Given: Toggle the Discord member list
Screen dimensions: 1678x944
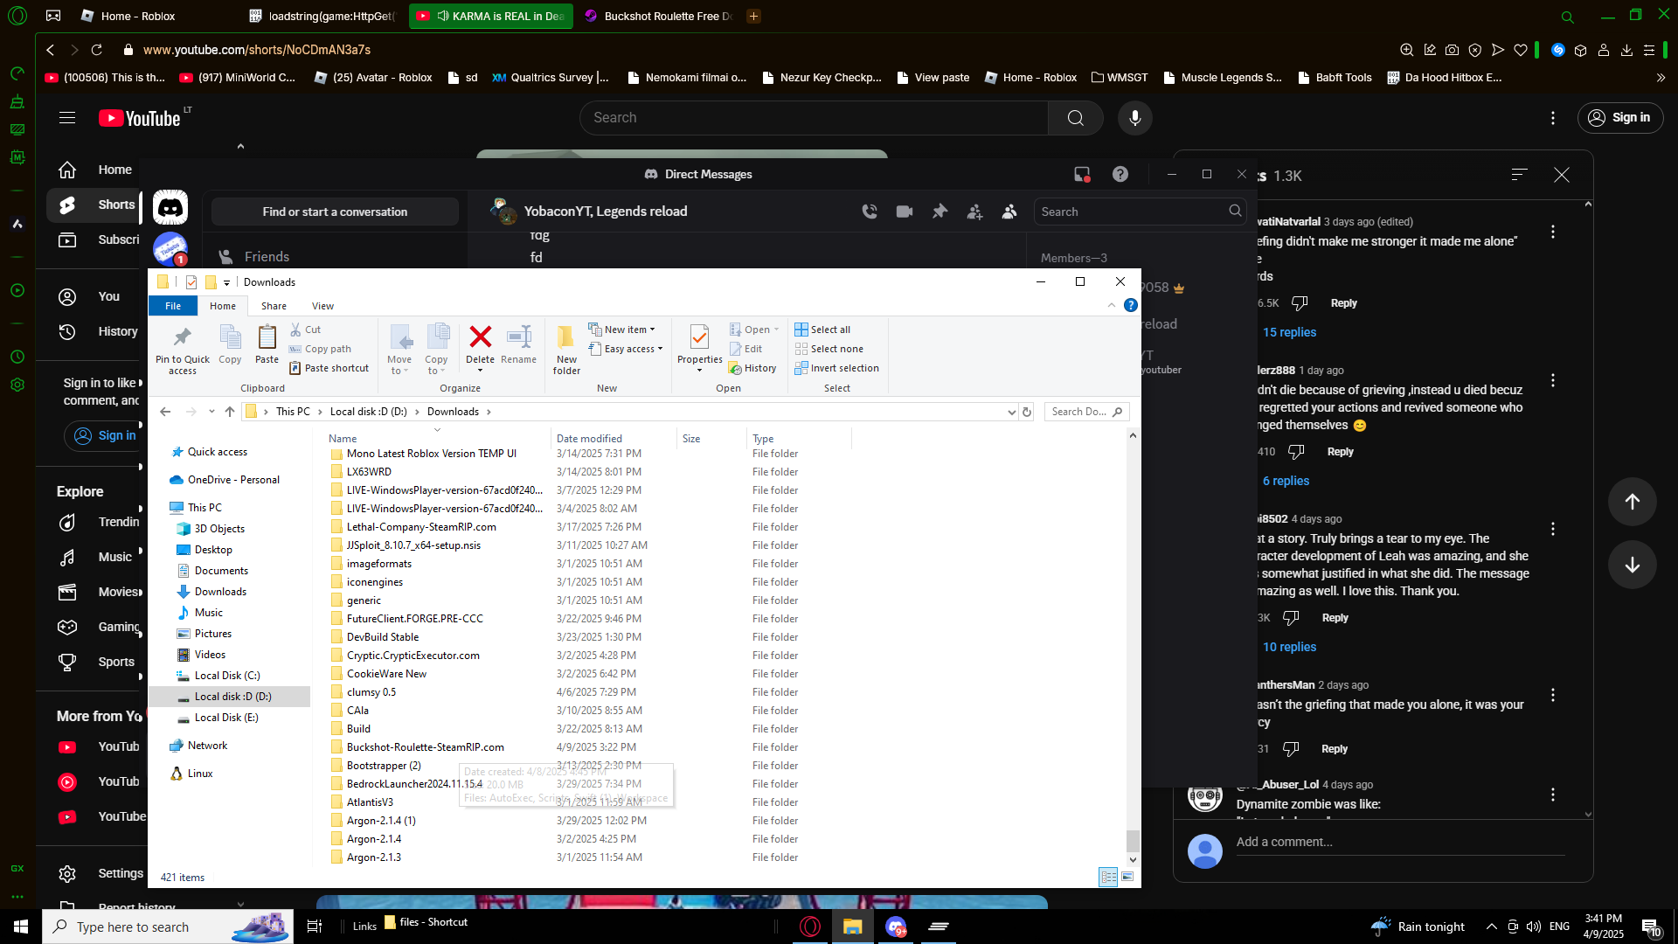Looking at the screenshot, I should [x=1009, y=212].
